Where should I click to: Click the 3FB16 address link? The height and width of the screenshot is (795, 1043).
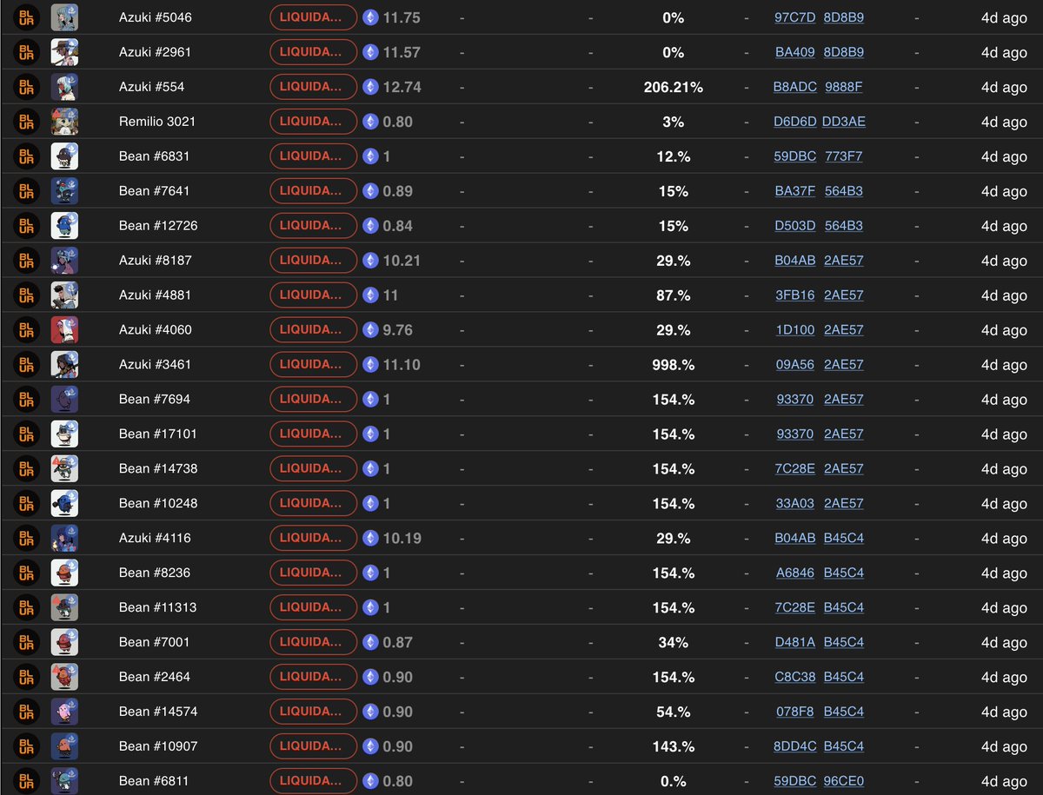coord(795,295)
